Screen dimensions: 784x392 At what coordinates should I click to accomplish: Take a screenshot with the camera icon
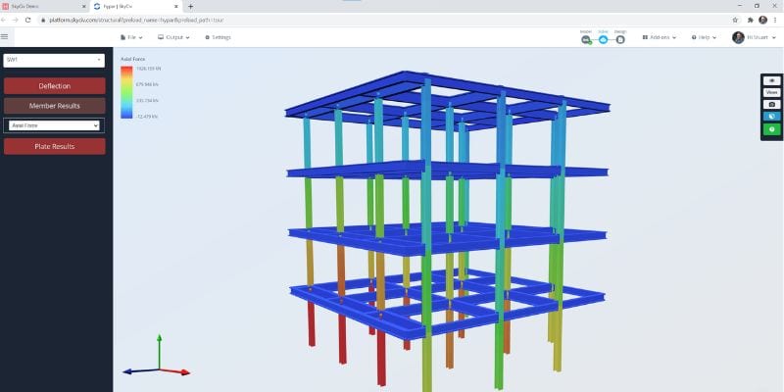[x=771, y=105]
